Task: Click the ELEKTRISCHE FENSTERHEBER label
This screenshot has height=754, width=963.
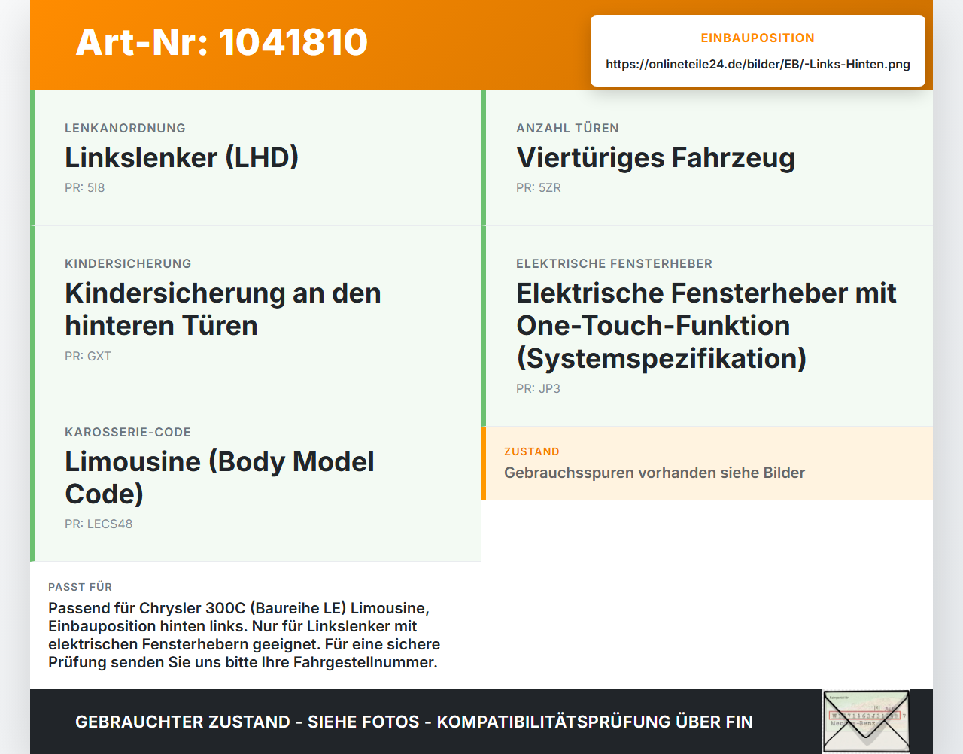Action: pos(614,263)
